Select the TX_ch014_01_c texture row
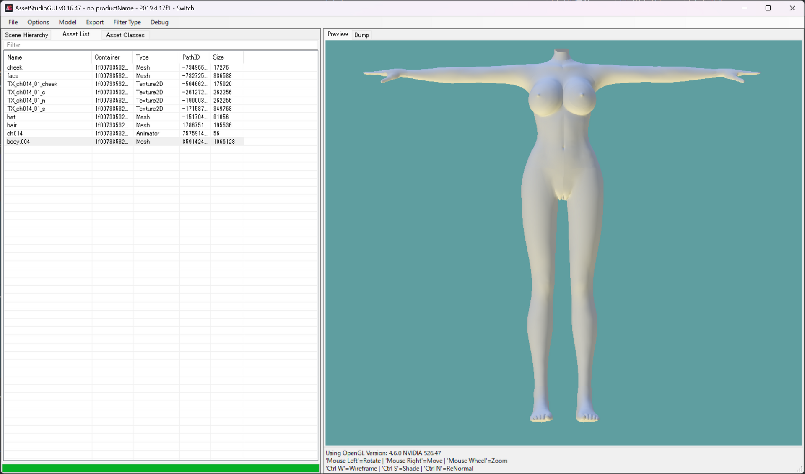Screen dimensions: 805x474 (124, 92)
